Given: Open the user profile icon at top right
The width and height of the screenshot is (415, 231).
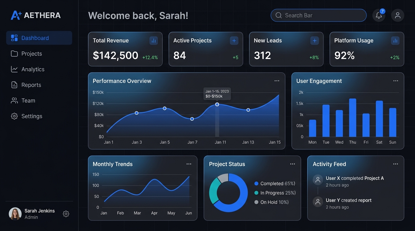Looking at the screenshot, I should point(398,15).
